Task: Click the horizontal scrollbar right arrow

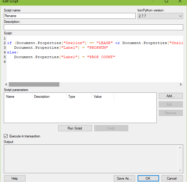Action: point(181,84)
